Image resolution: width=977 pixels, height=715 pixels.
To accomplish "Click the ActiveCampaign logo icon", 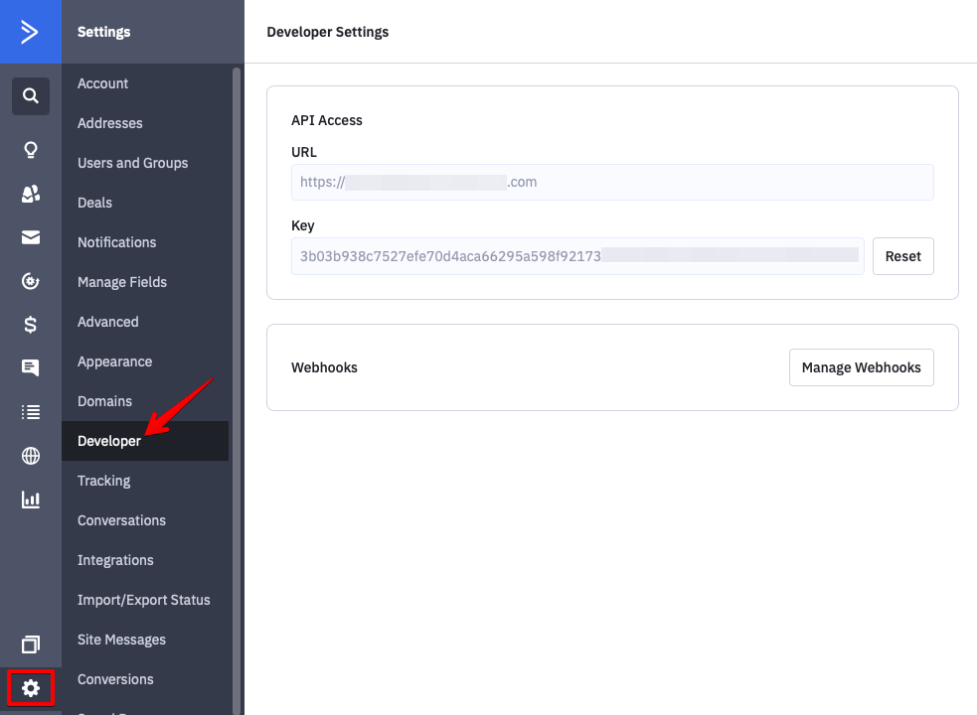I will tap(30, 32).
